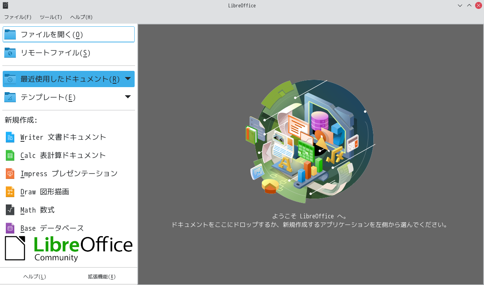
Task: Create a new Math 数式
Action: coord(68,210)
